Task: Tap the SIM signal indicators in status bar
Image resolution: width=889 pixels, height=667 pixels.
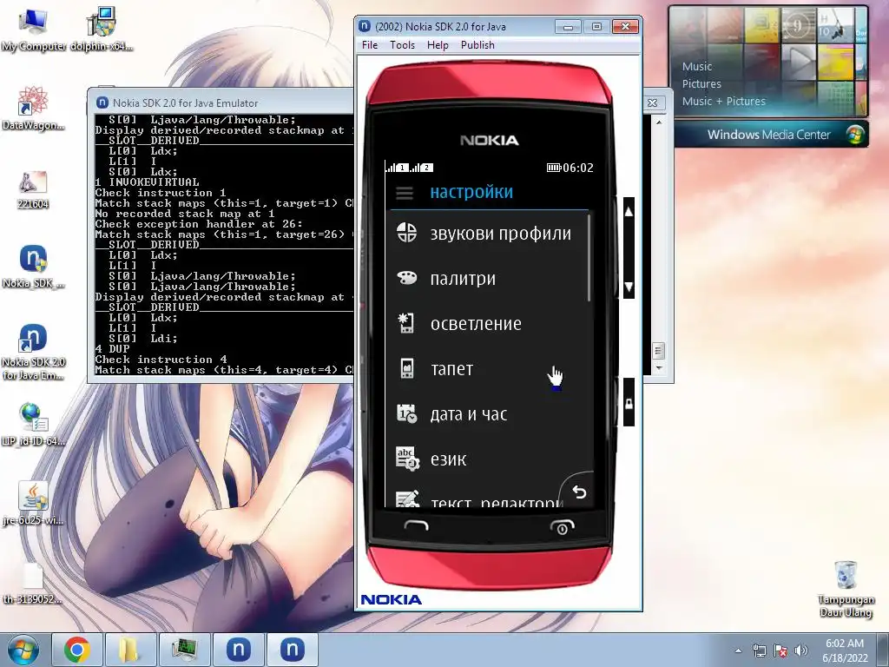Action: pyautogui.click(x=410, y=168)
